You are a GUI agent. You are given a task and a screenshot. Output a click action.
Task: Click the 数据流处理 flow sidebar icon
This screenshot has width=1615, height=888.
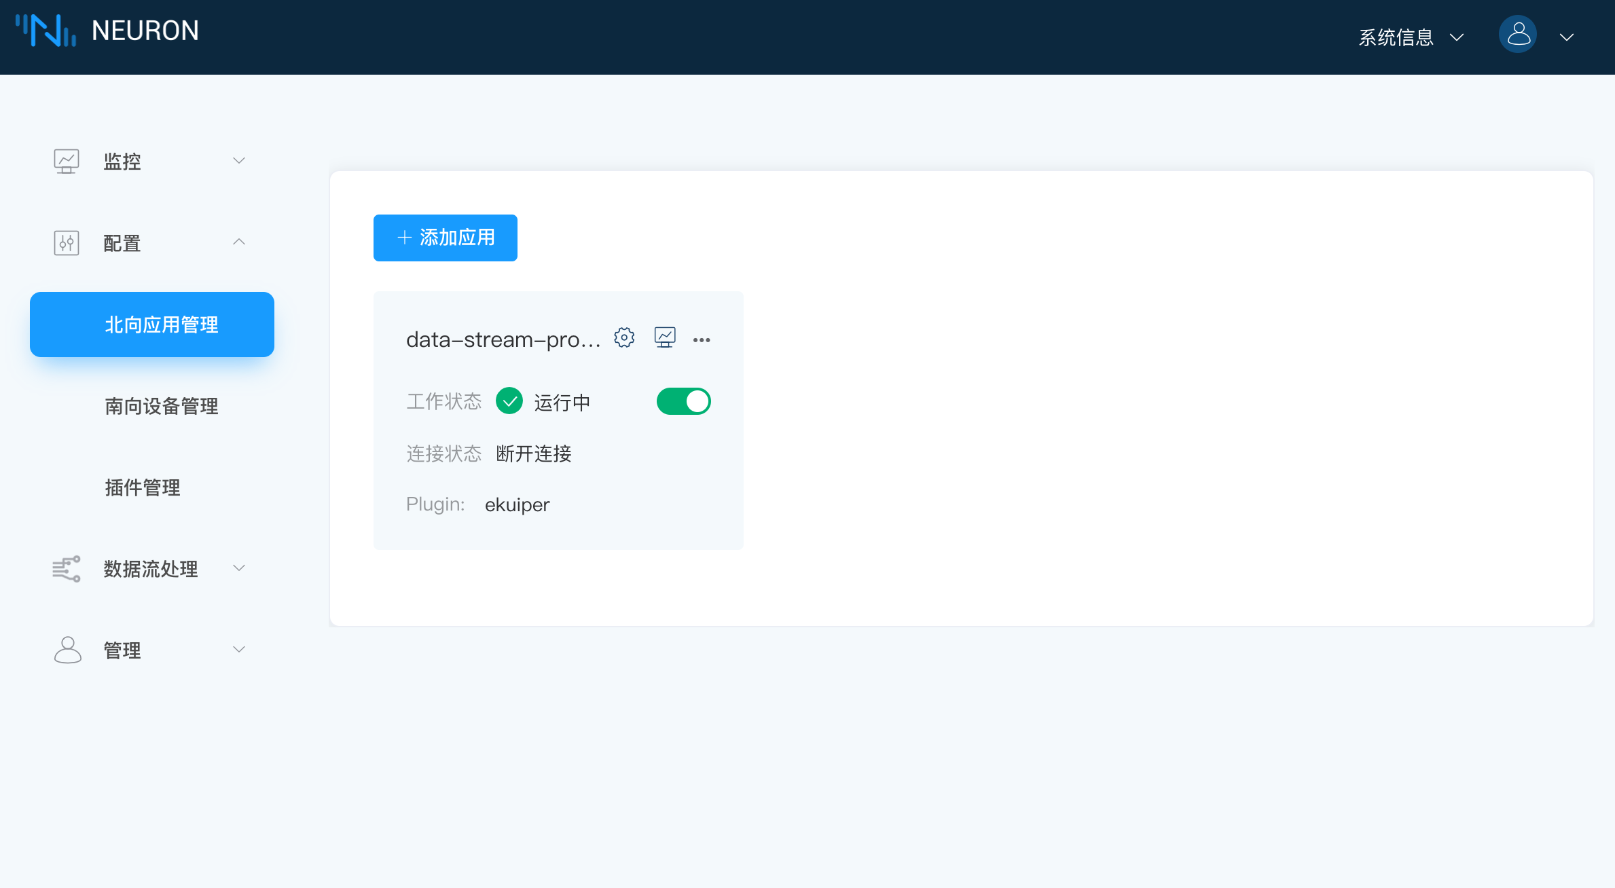(x=67, y=569)
